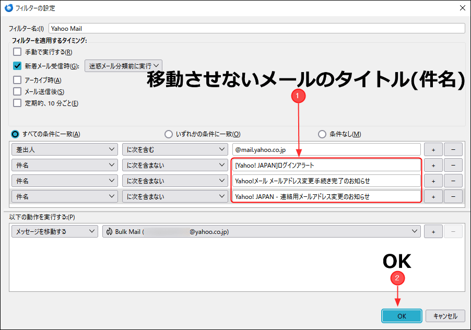
Task: Open the 件名 dropdown in the ログインアラート row
Action: (65, 165)
